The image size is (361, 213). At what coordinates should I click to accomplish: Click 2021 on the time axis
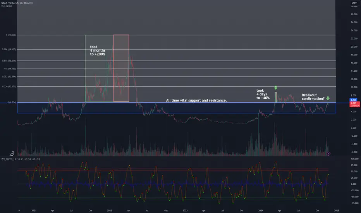34,210
